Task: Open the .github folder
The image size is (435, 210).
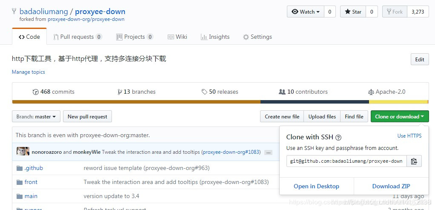Action: 34,168
